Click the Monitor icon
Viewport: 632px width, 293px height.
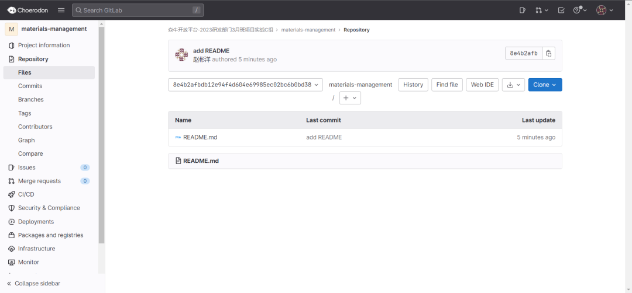click(x=11, y=262)
